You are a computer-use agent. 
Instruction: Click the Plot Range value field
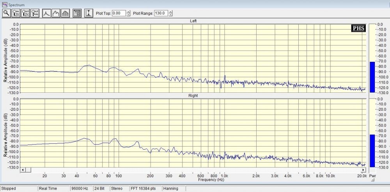161,13
